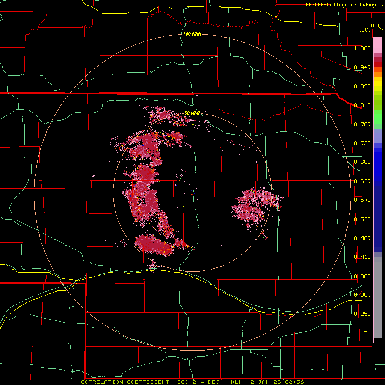This screenshot has height=385, width=385.
Task: Click the [CC] label above the color bar
Action: pyautogui.click(x=365, y=30)
